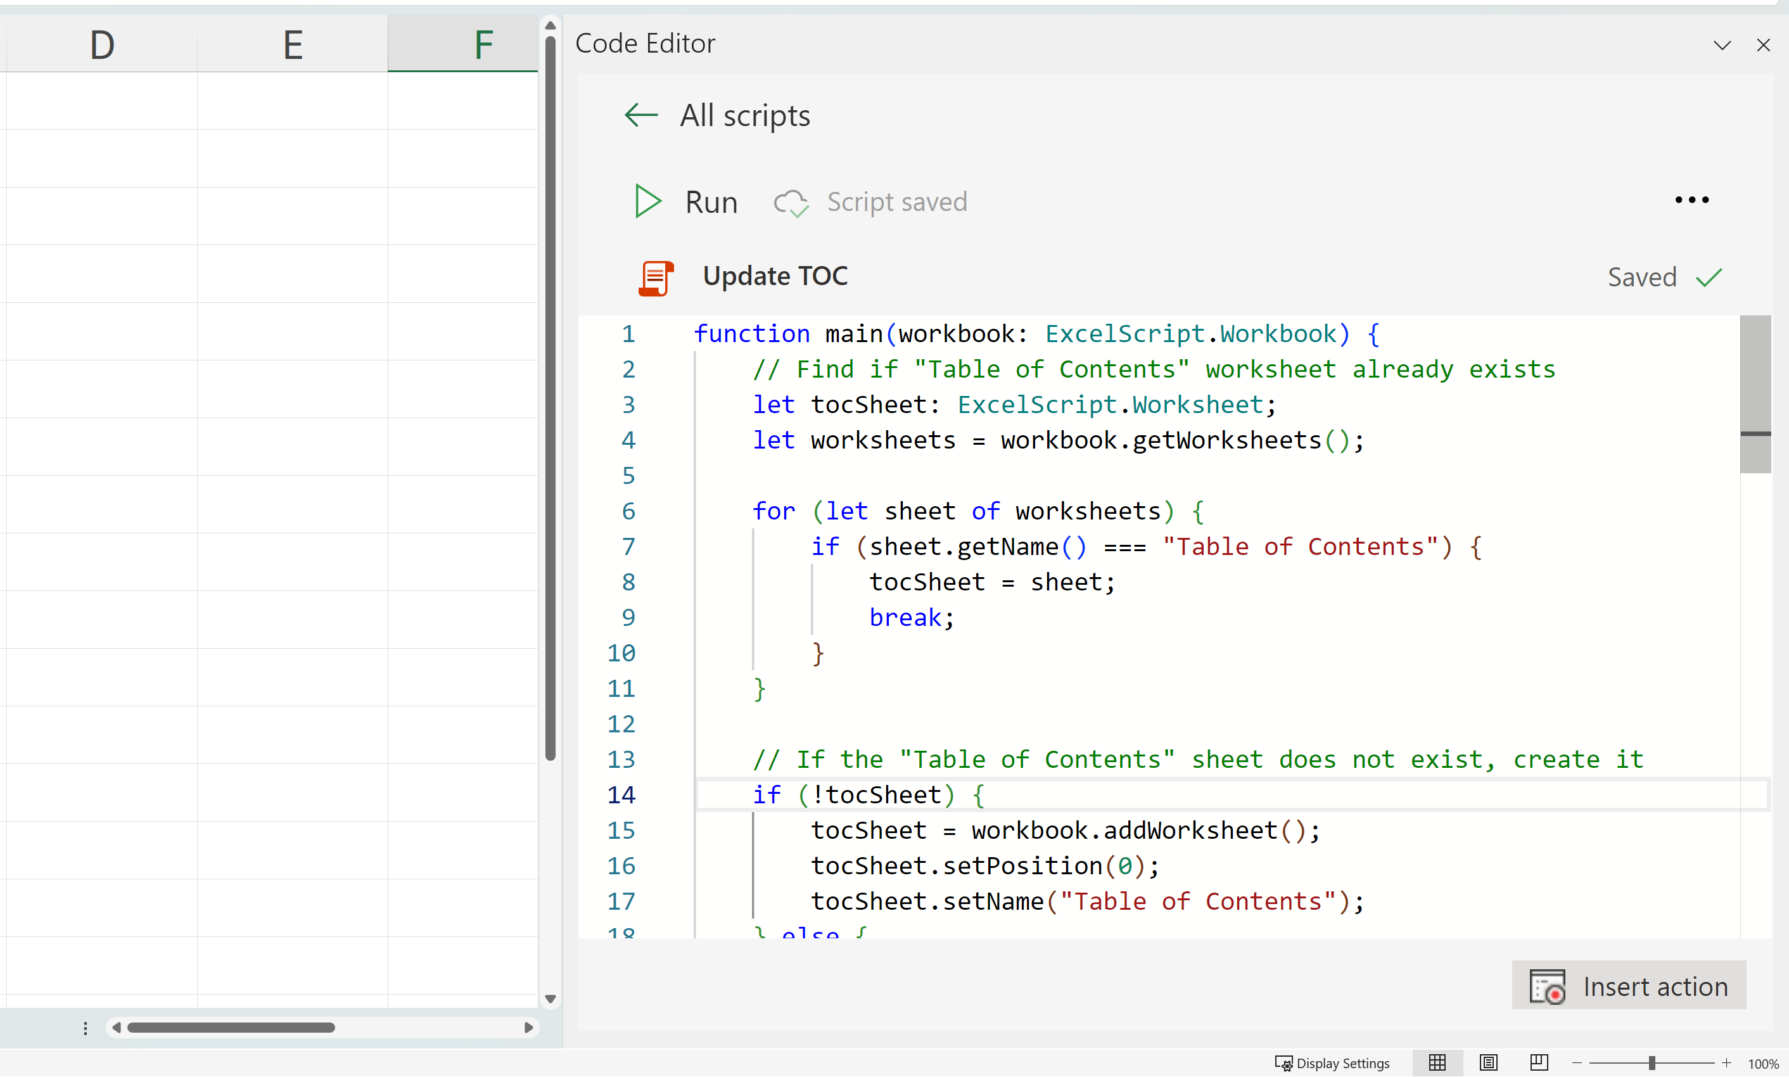Image resolution: width=1789 pixels, height=1077 pixels.
Task: Click the zoom slider handle
Action: 1652,1062
